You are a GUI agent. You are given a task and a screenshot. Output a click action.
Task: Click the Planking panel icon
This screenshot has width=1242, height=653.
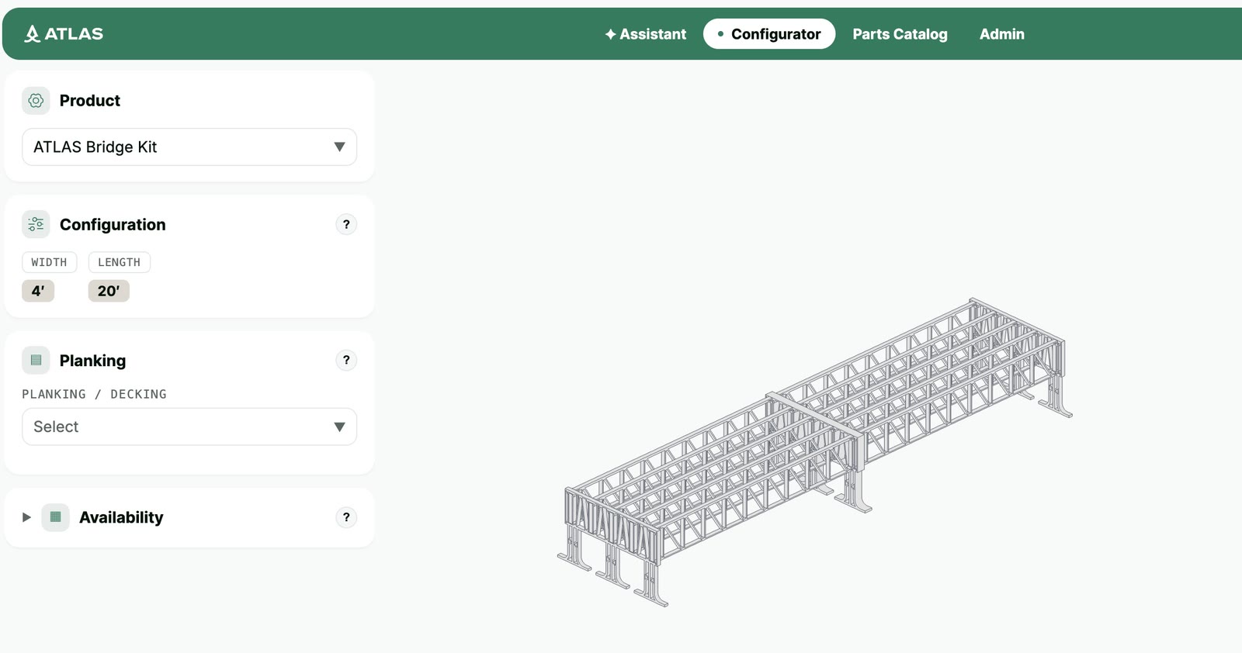[x=36, y=360]
